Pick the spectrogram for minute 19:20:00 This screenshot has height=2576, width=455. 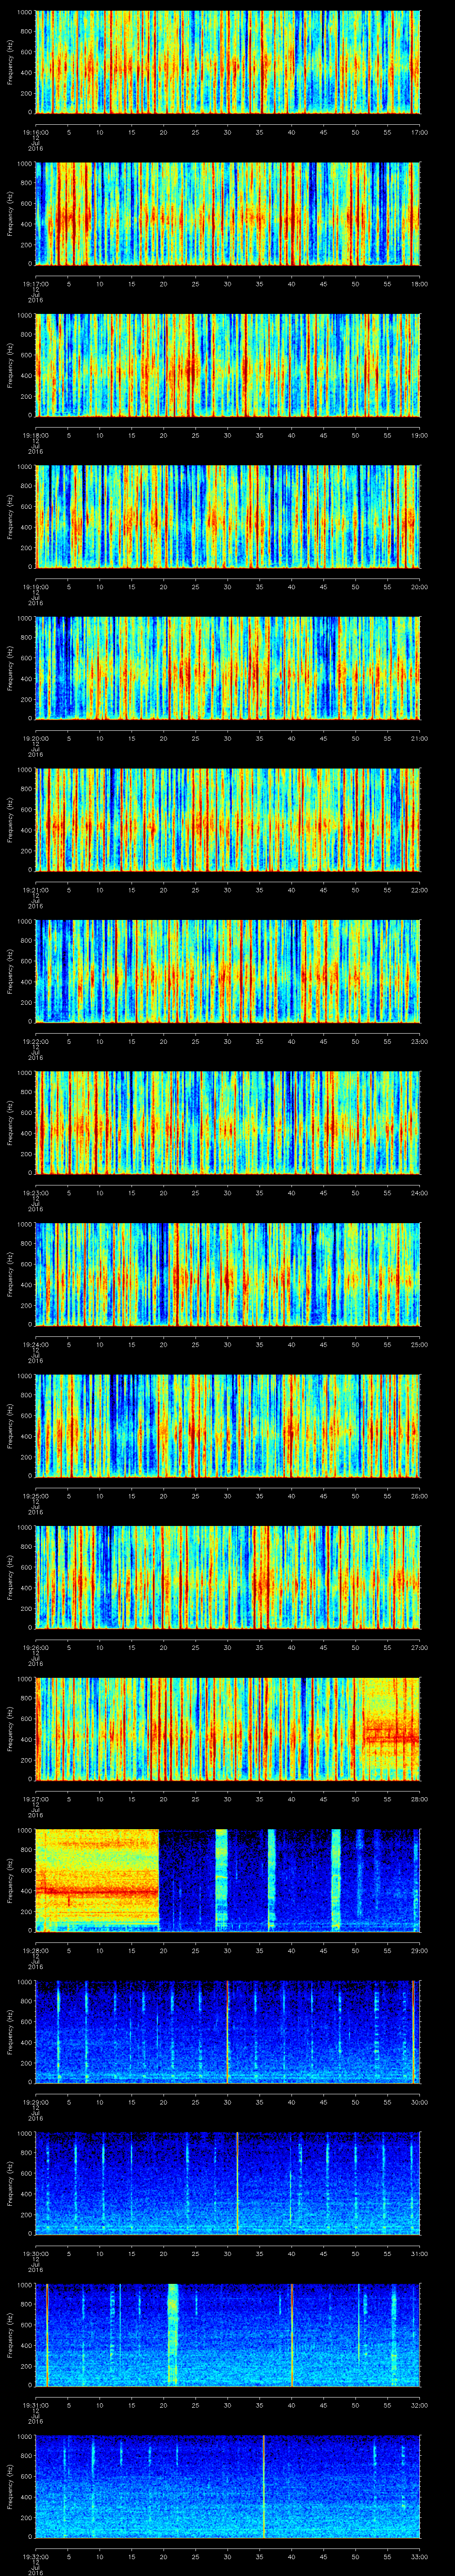click(227, 668)
